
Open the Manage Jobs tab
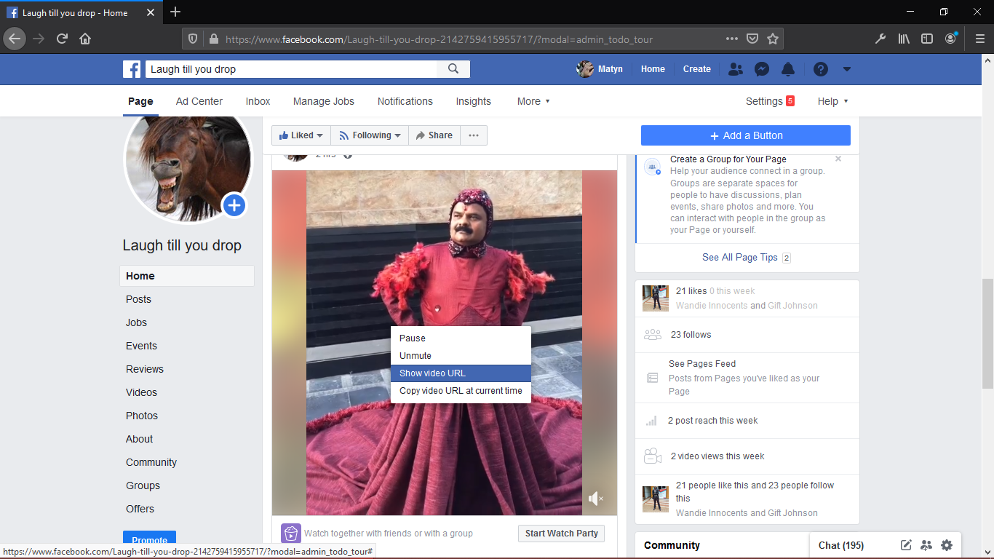[324, 101]
